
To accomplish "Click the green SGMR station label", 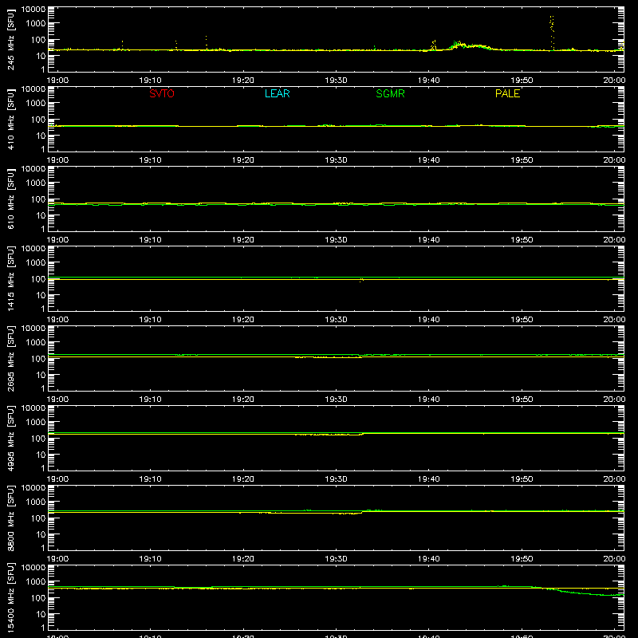I will 390,93.
